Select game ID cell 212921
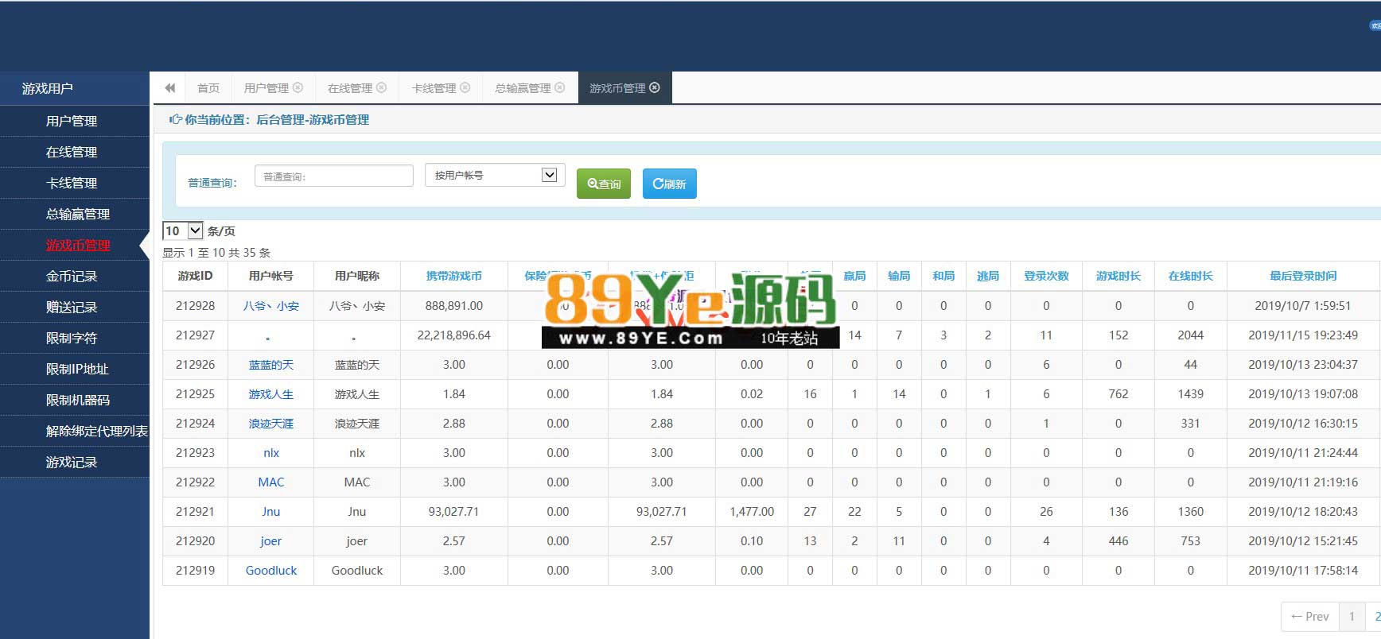1381x639 pixels. pyautogui.click(x=196, y=512)
